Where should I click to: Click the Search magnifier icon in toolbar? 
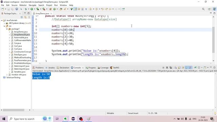(203, 9)
